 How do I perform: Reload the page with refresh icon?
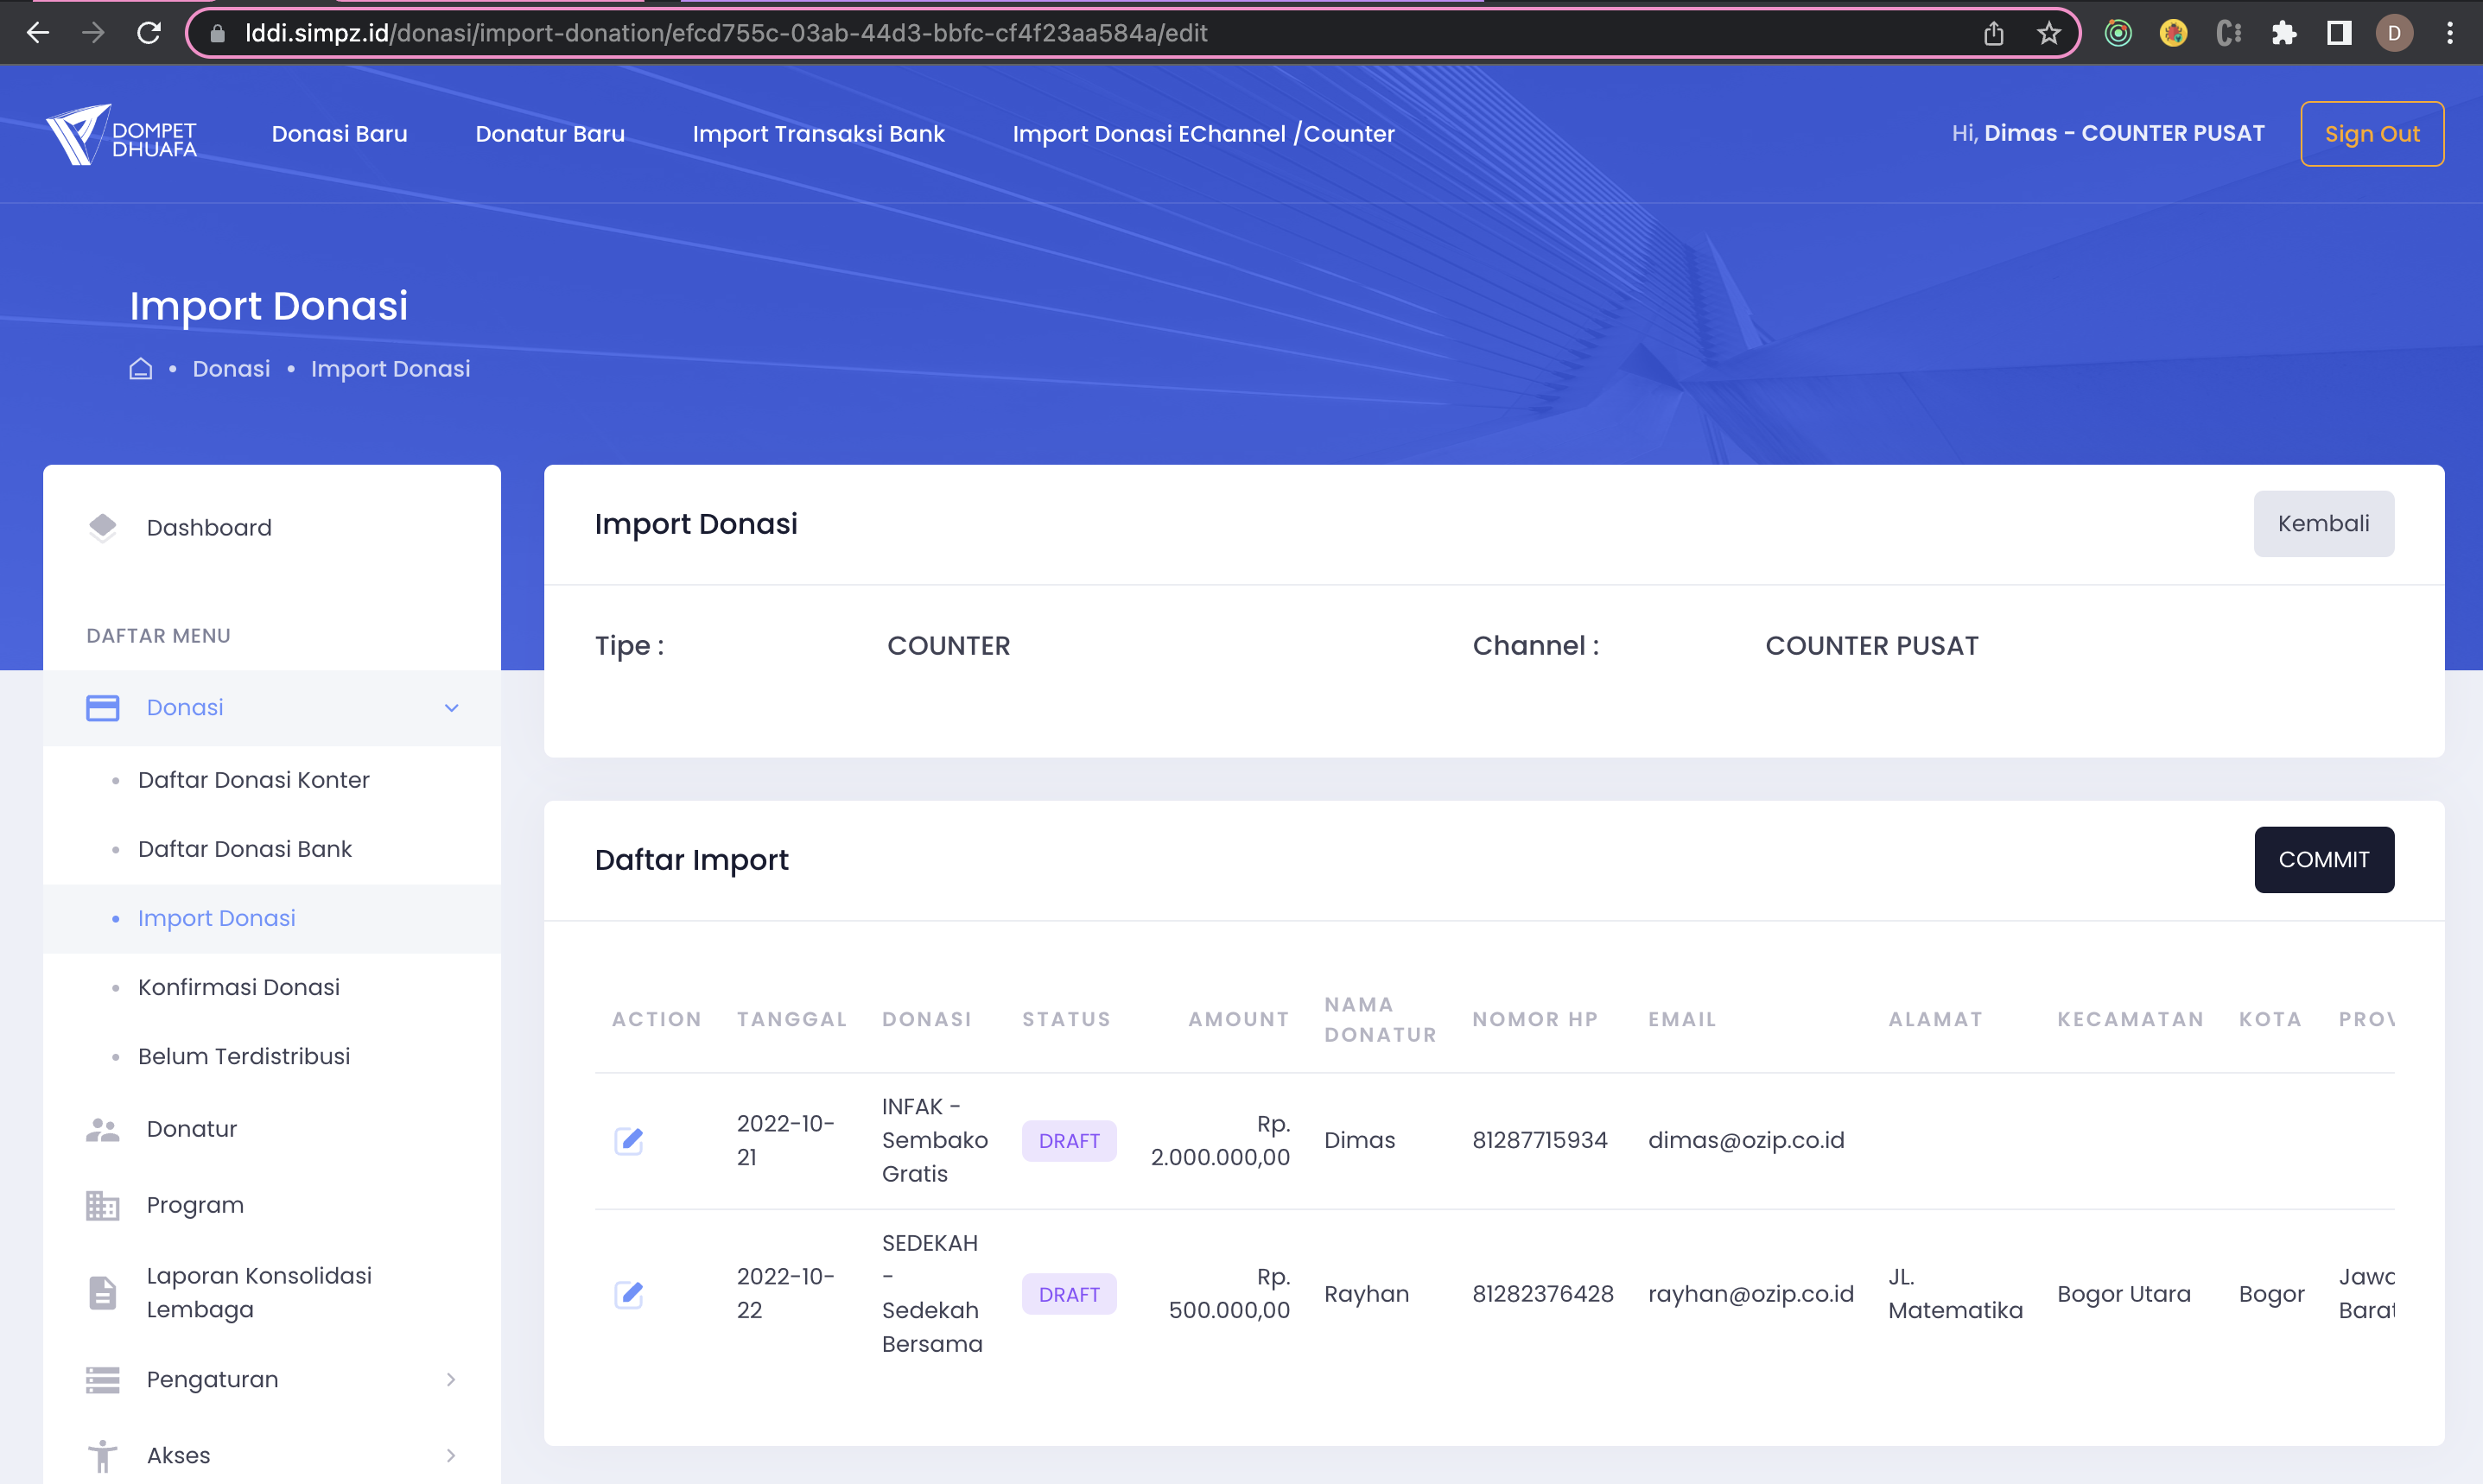pos(149,33)
